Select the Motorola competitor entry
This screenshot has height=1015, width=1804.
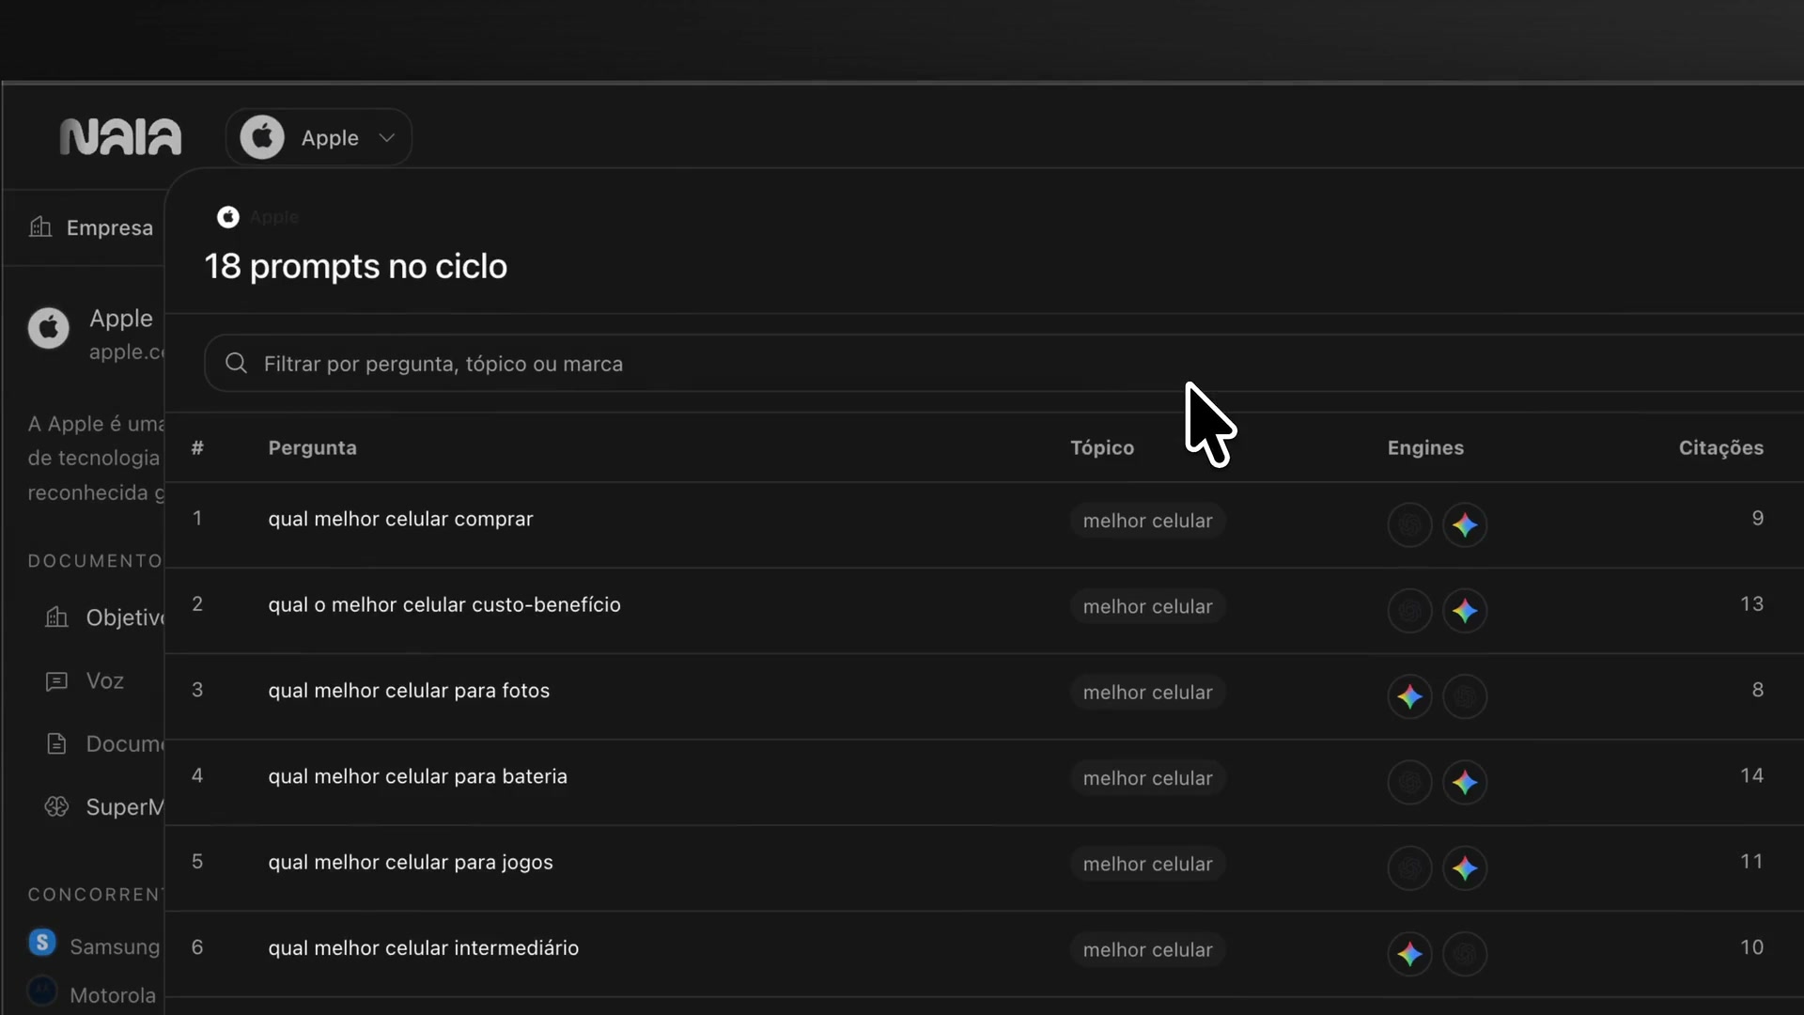coord(92,994)
